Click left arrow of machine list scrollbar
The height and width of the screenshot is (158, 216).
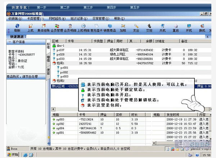pos(53,109)
